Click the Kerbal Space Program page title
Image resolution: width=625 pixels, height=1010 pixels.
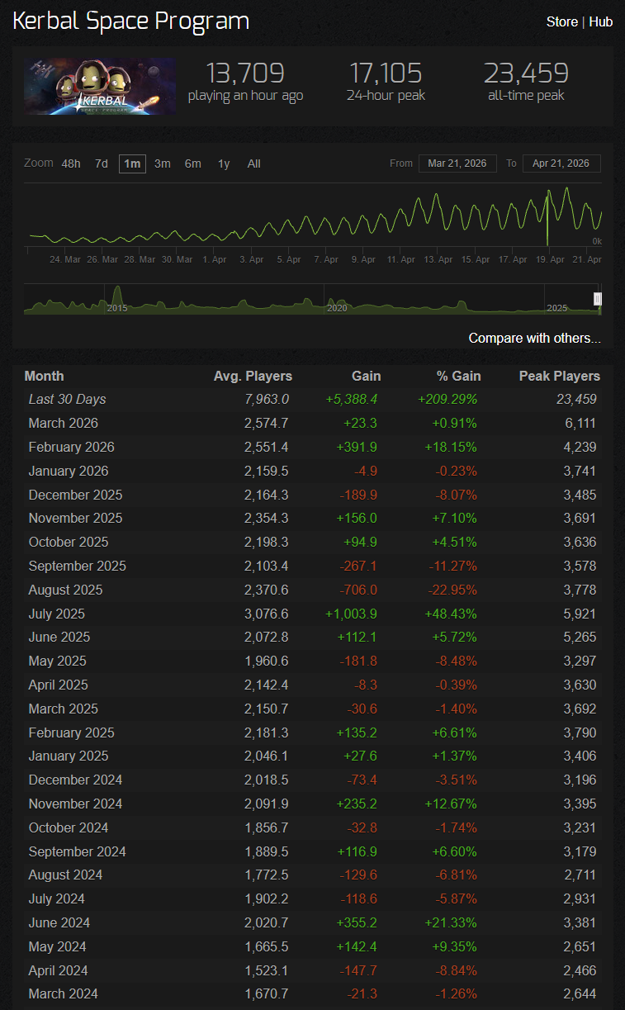tap(130, 21)
